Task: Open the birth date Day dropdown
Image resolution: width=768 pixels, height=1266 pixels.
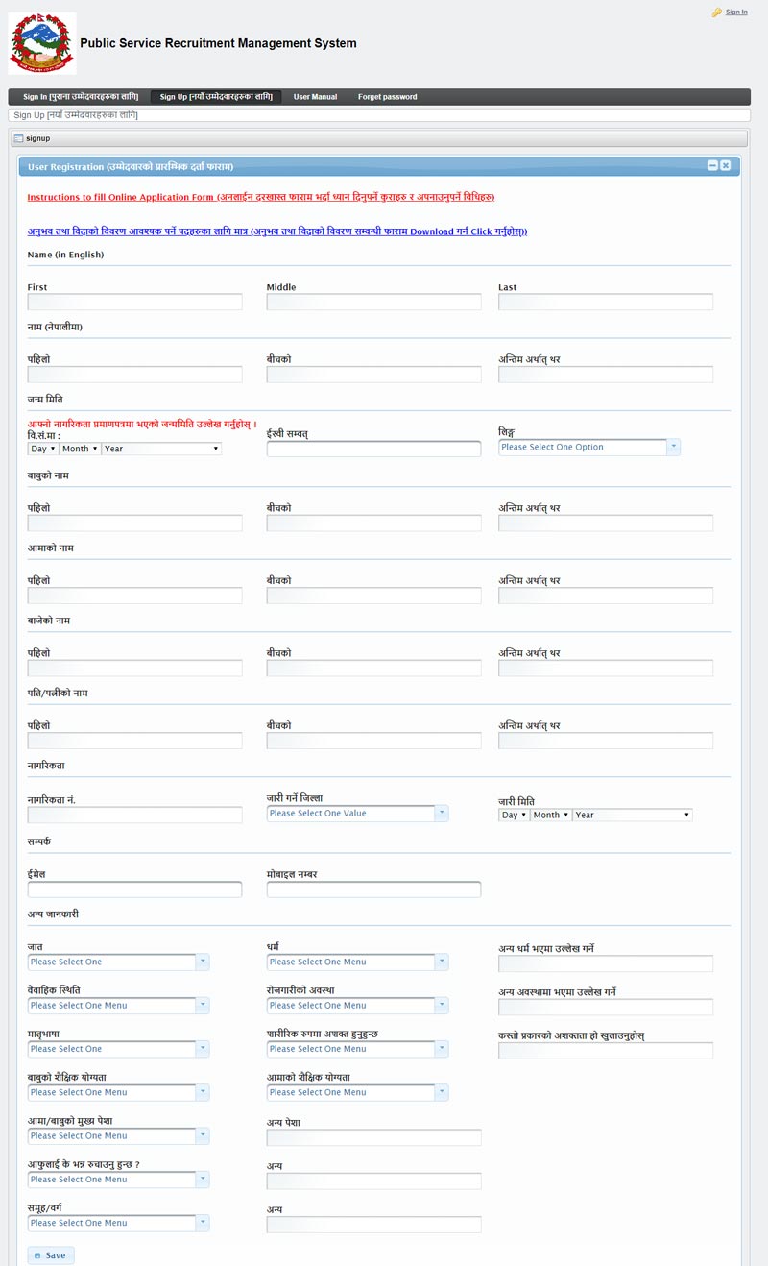Action: tap(43, 449)
